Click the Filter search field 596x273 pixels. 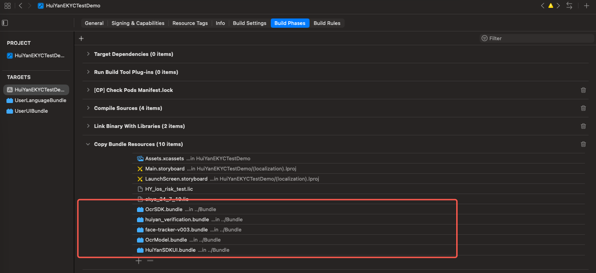[x=536, y=38]
